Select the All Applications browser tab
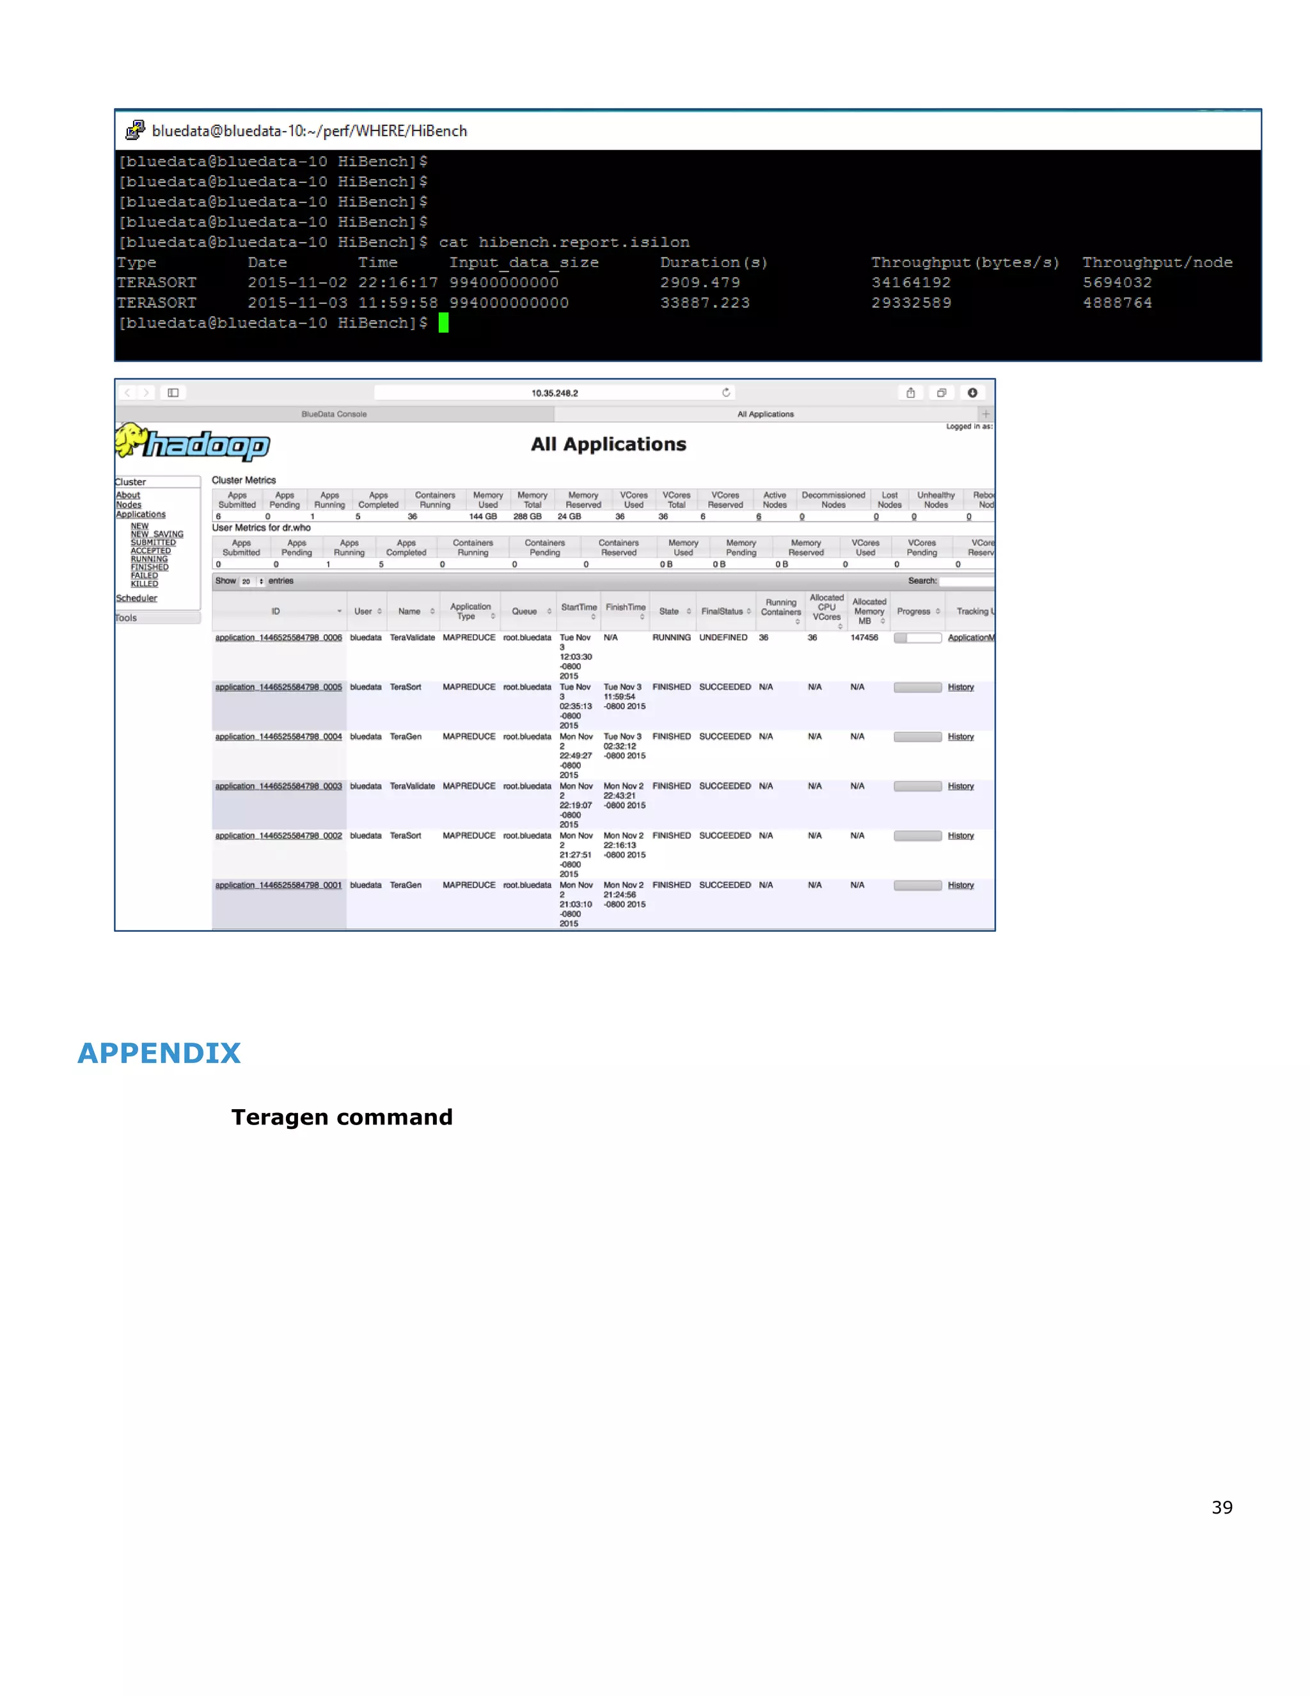The image size is (1310, 1696). (x=766, y=414)
